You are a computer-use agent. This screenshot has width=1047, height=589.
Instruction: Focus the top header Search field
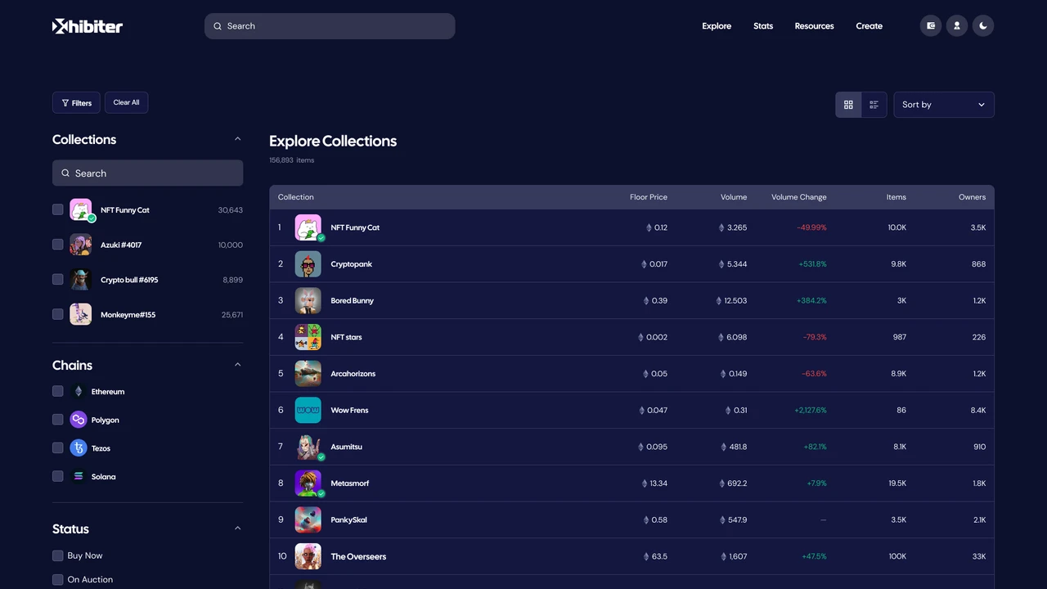(330, 26)
